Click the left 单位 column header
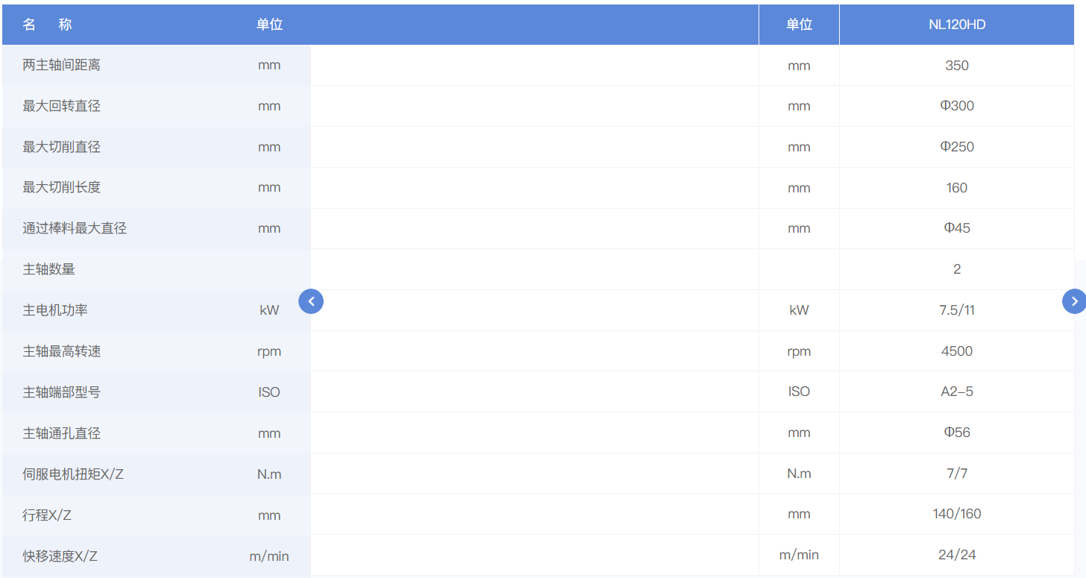The image size is (1086, 578). (x=269, y=25)
